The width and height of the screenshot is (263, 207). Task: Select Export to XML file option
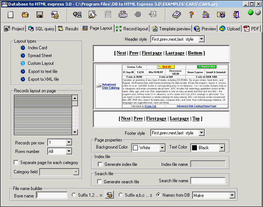(x=23, y=79)
